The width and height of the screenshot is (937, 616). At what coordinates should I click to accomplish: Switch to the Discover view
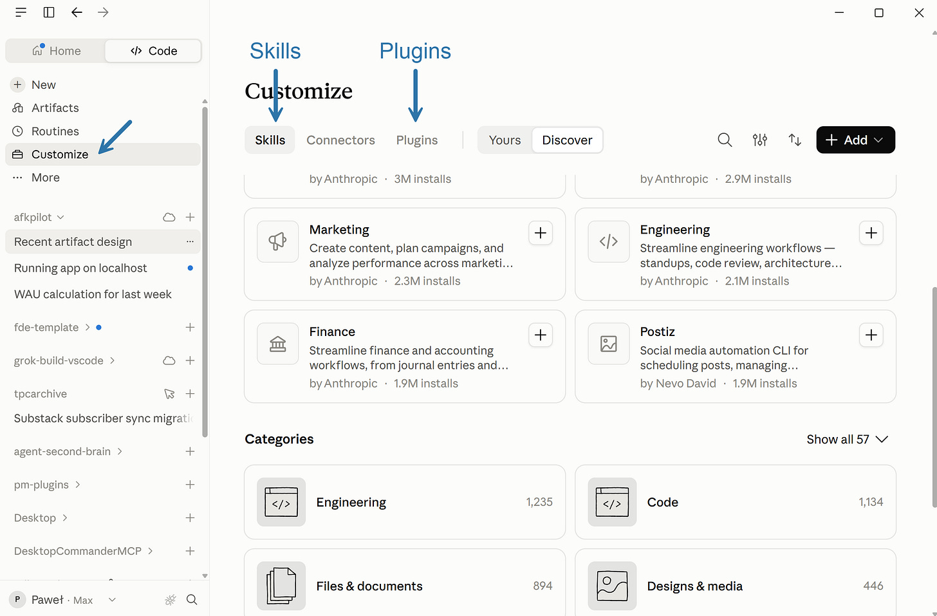(x=567, y=140)
